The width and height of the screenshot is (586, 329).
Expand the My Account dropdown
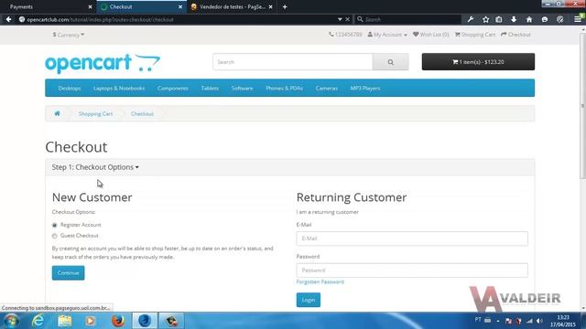click(x=387, y=35)
